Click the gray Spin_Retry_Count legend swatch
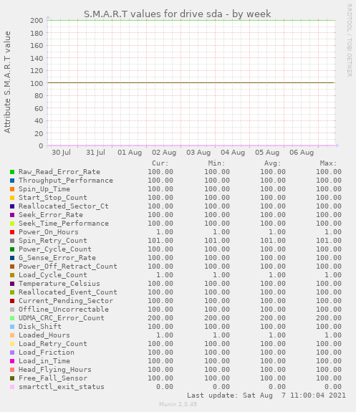The image size is (356, 412). tap(12, 241)
